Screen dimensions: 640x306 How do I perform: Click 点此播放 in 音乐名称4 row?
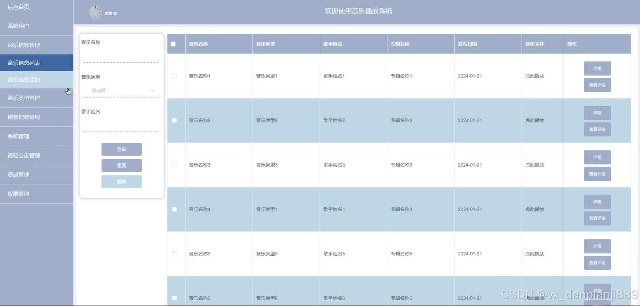click(x=535, y=209)
